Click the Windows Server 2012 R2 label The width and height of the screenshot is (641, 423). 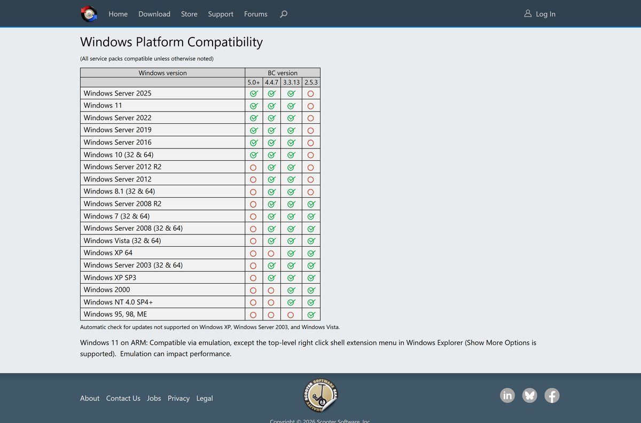pos(122,167)
